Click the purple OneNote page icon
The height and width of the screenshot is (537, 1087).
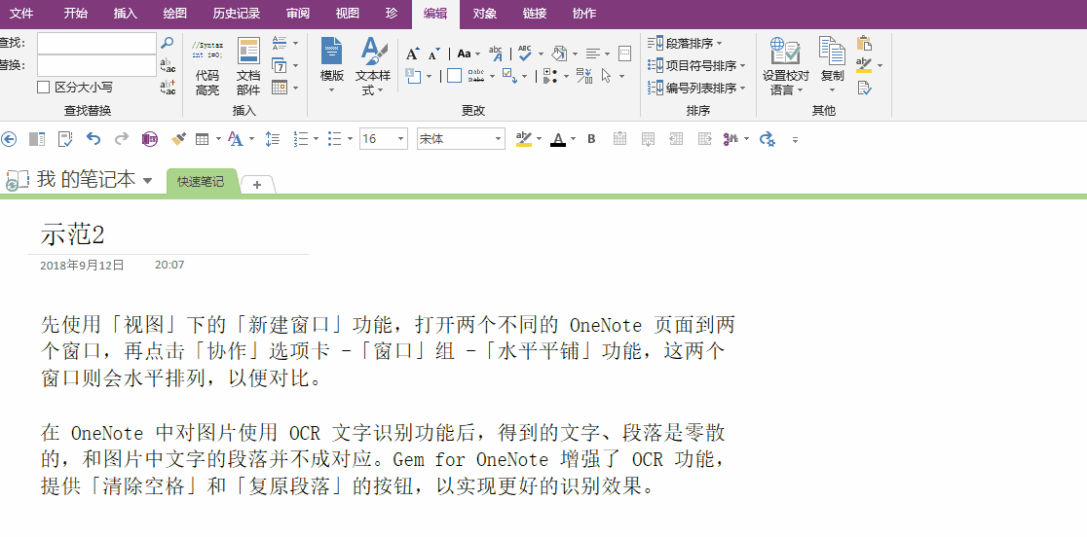click(150, 139)
